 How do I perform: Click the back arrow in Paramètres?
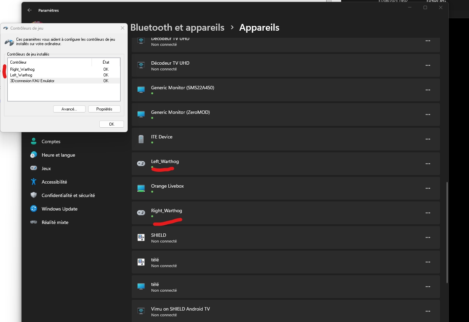tap(30, 10)
